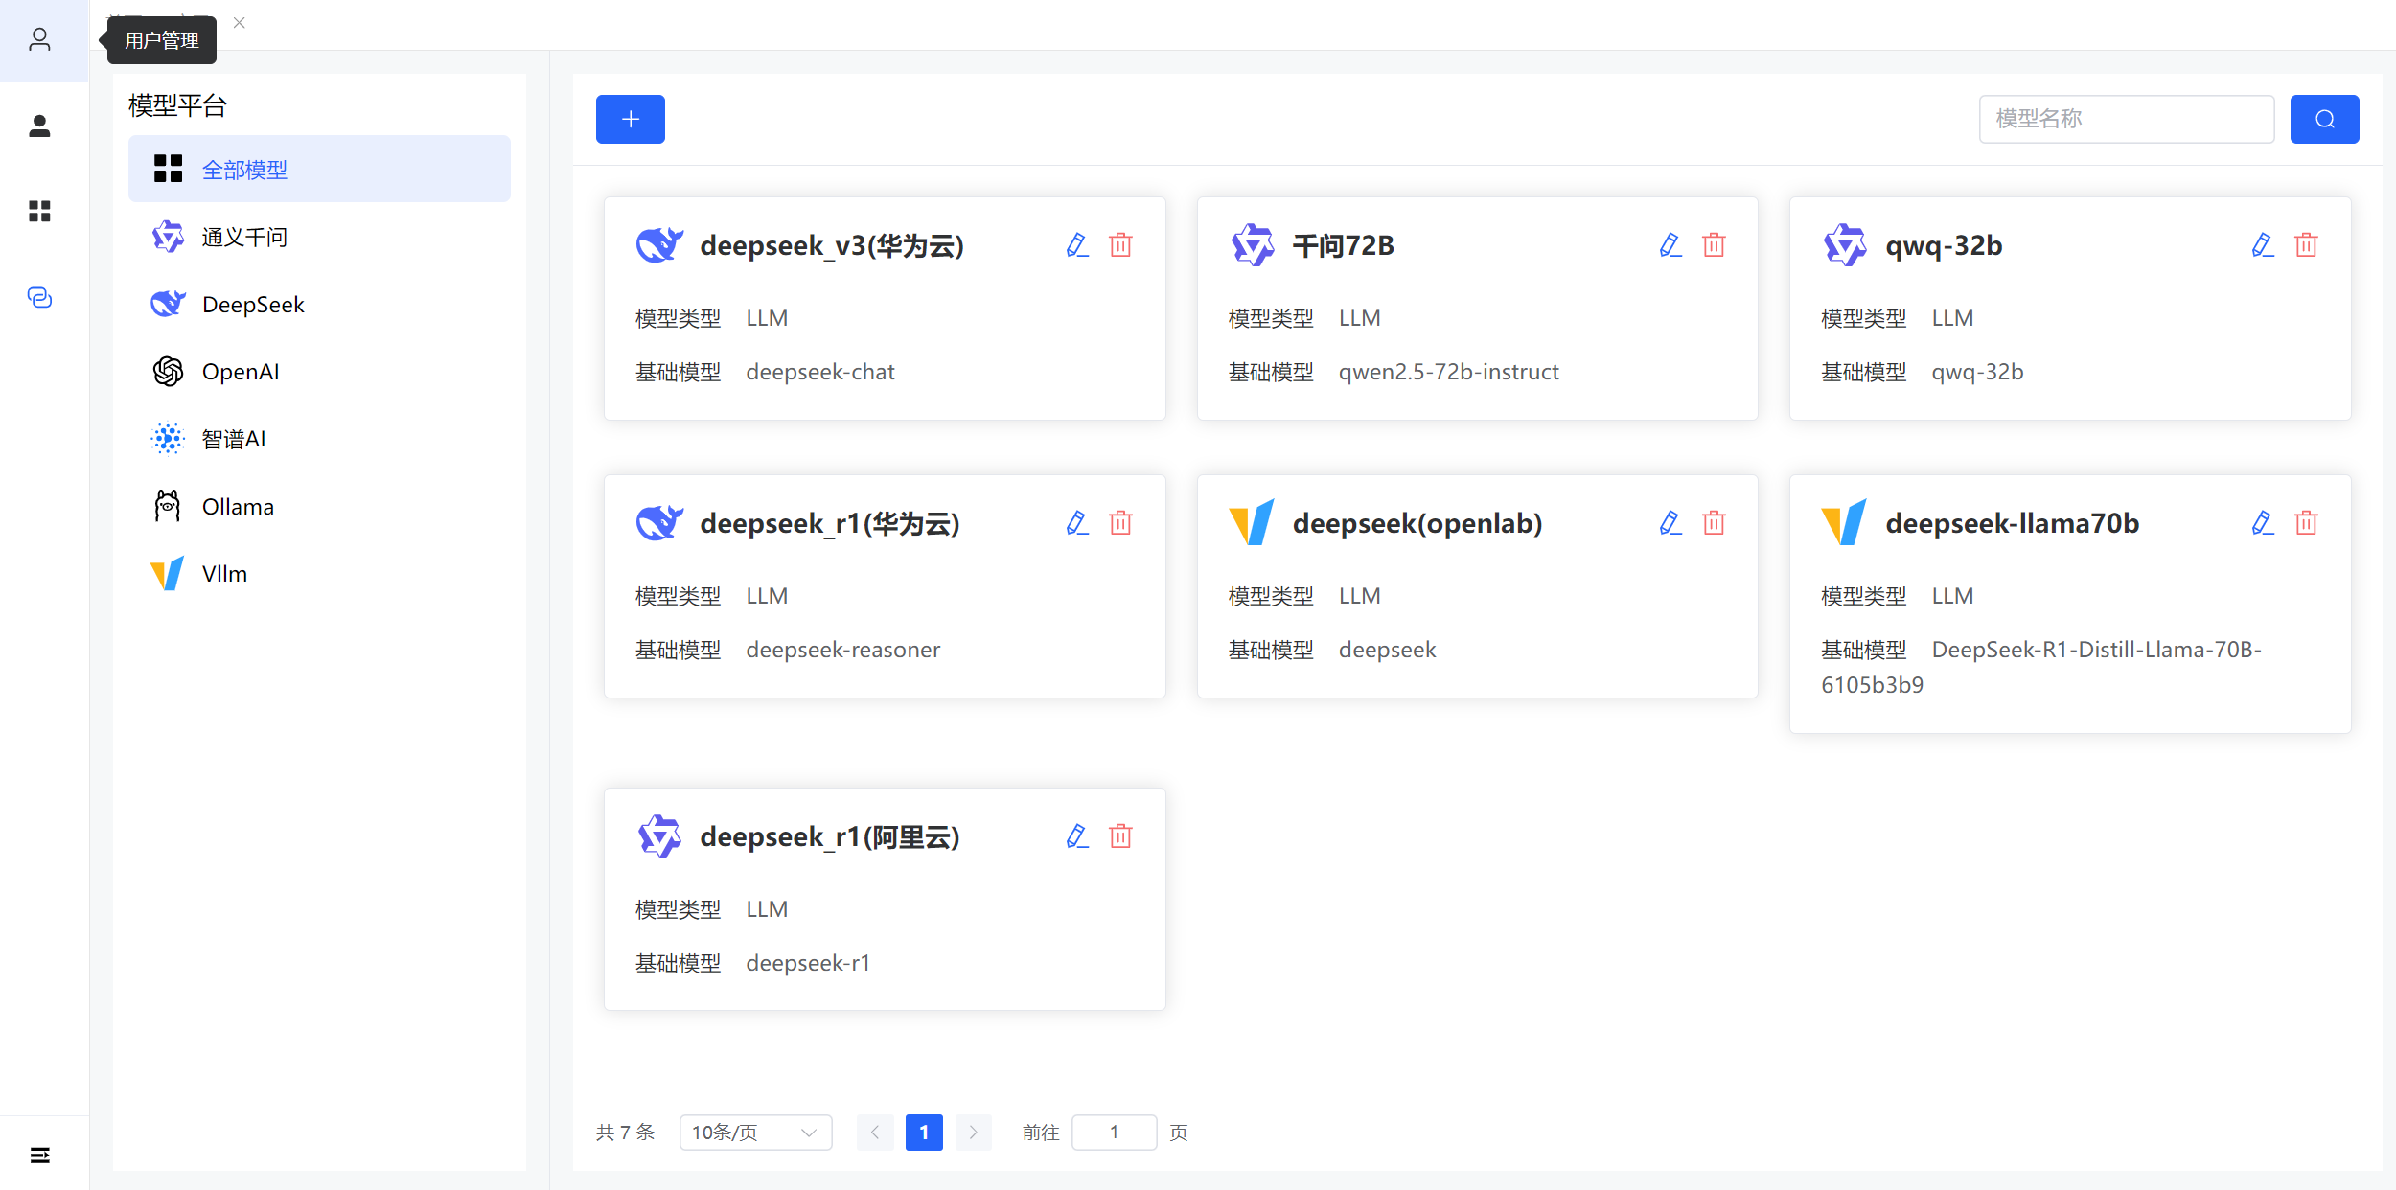Screen dimensions: 2396x1190
Task: Click the deepseek(openlab) Vllm logo
Action: coord(1252,523)
